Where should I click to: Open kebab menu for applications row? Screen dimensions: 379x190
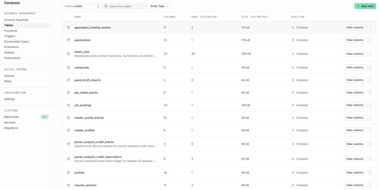[x=370, y=40]
